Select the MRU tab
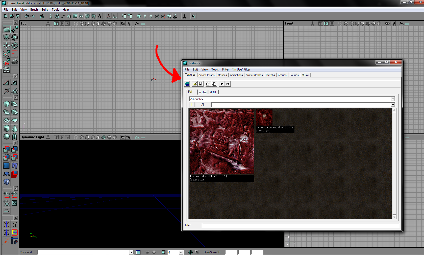 point(213,92)
